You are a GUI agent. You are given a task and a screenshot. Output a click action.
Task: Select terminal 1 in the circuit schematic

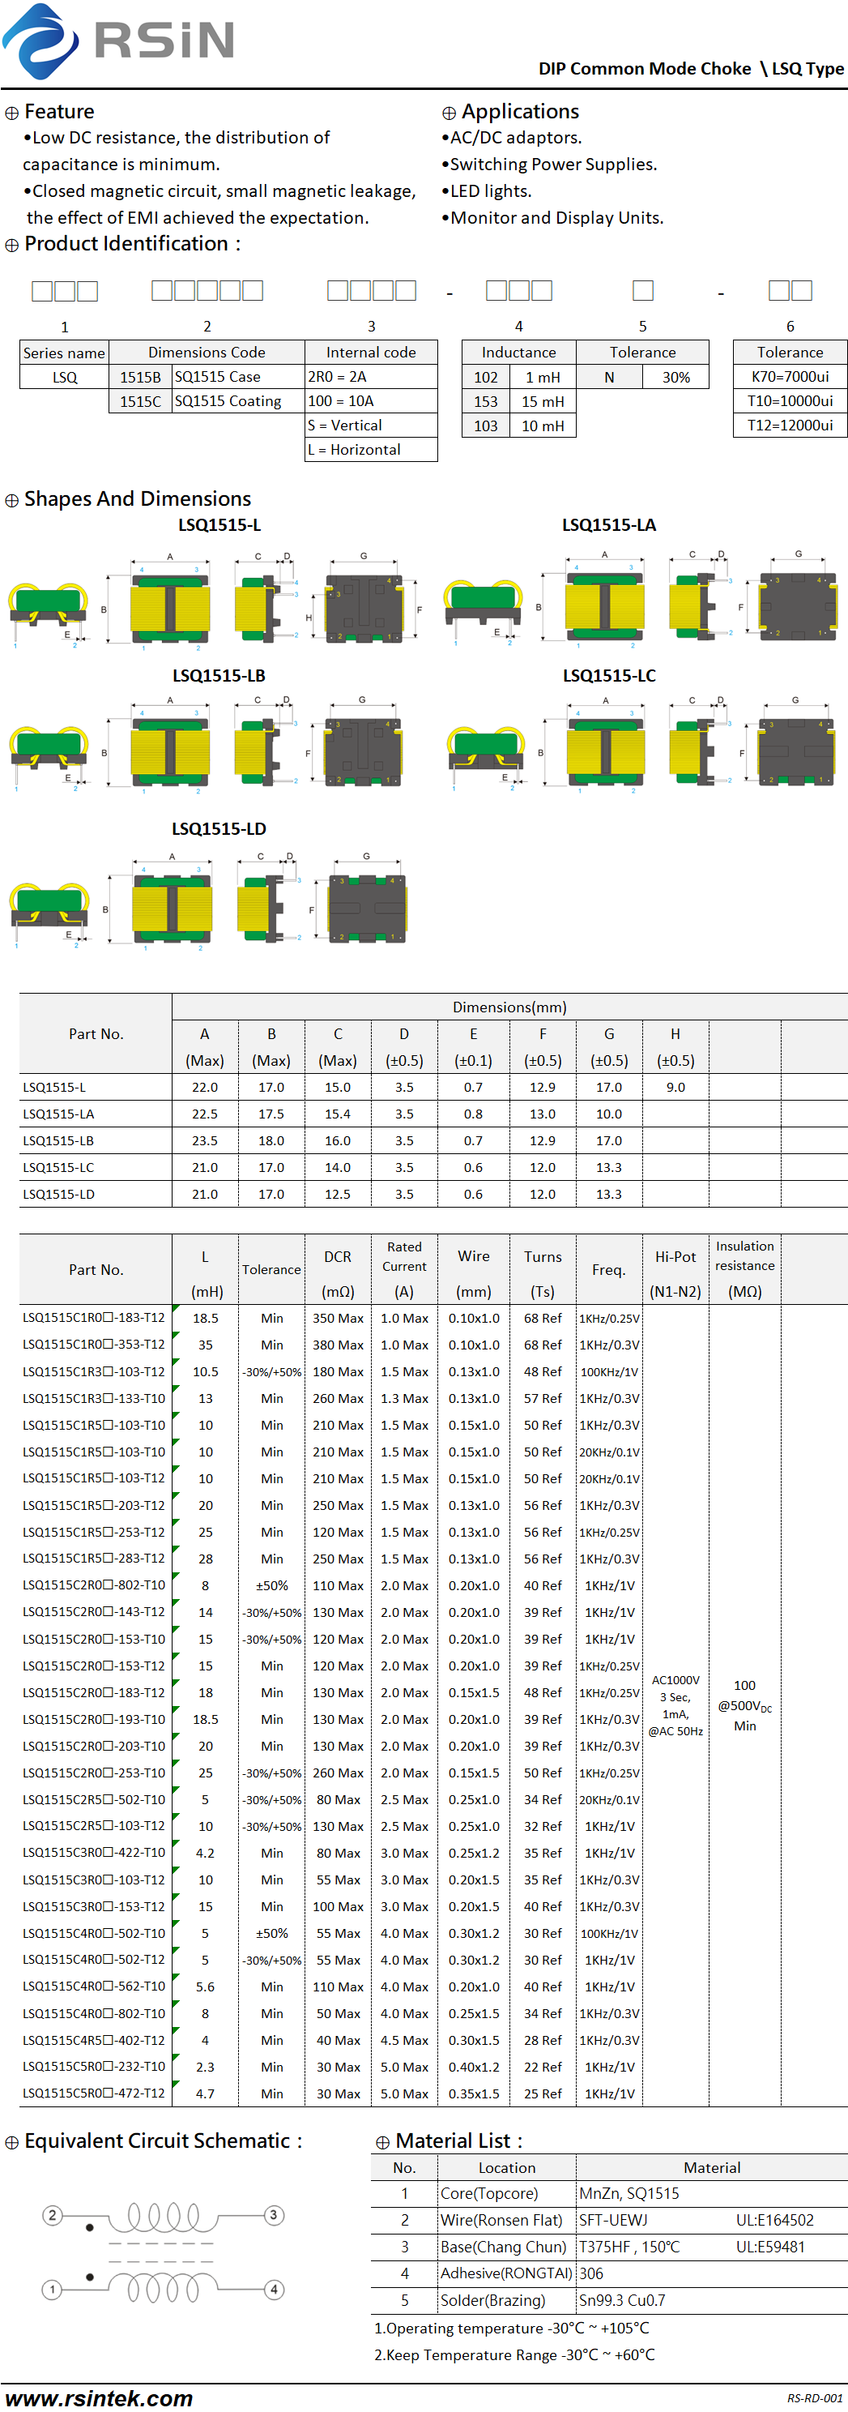point(53,2290)
